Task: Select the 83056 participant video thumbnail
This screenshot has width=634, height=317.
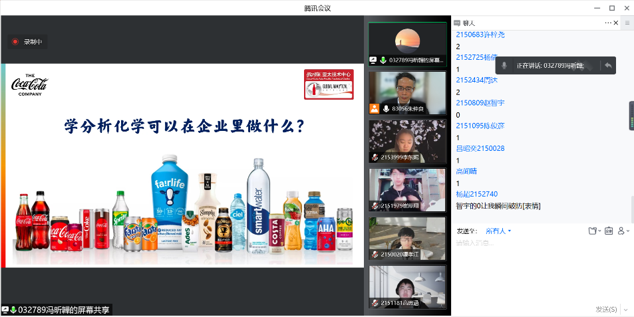Action: [407, 93]
